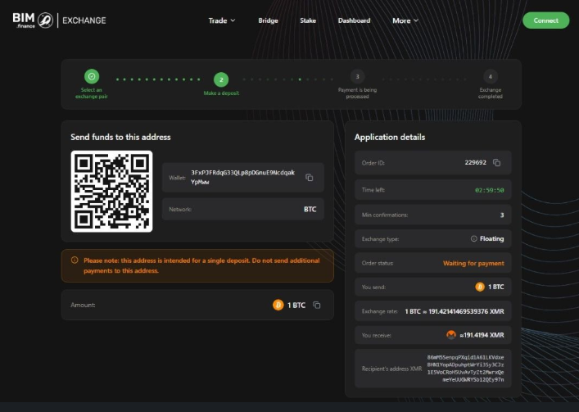Screen dimensions: 579x412
Task: Click the Select an exchange pair label
Action: 91,93
